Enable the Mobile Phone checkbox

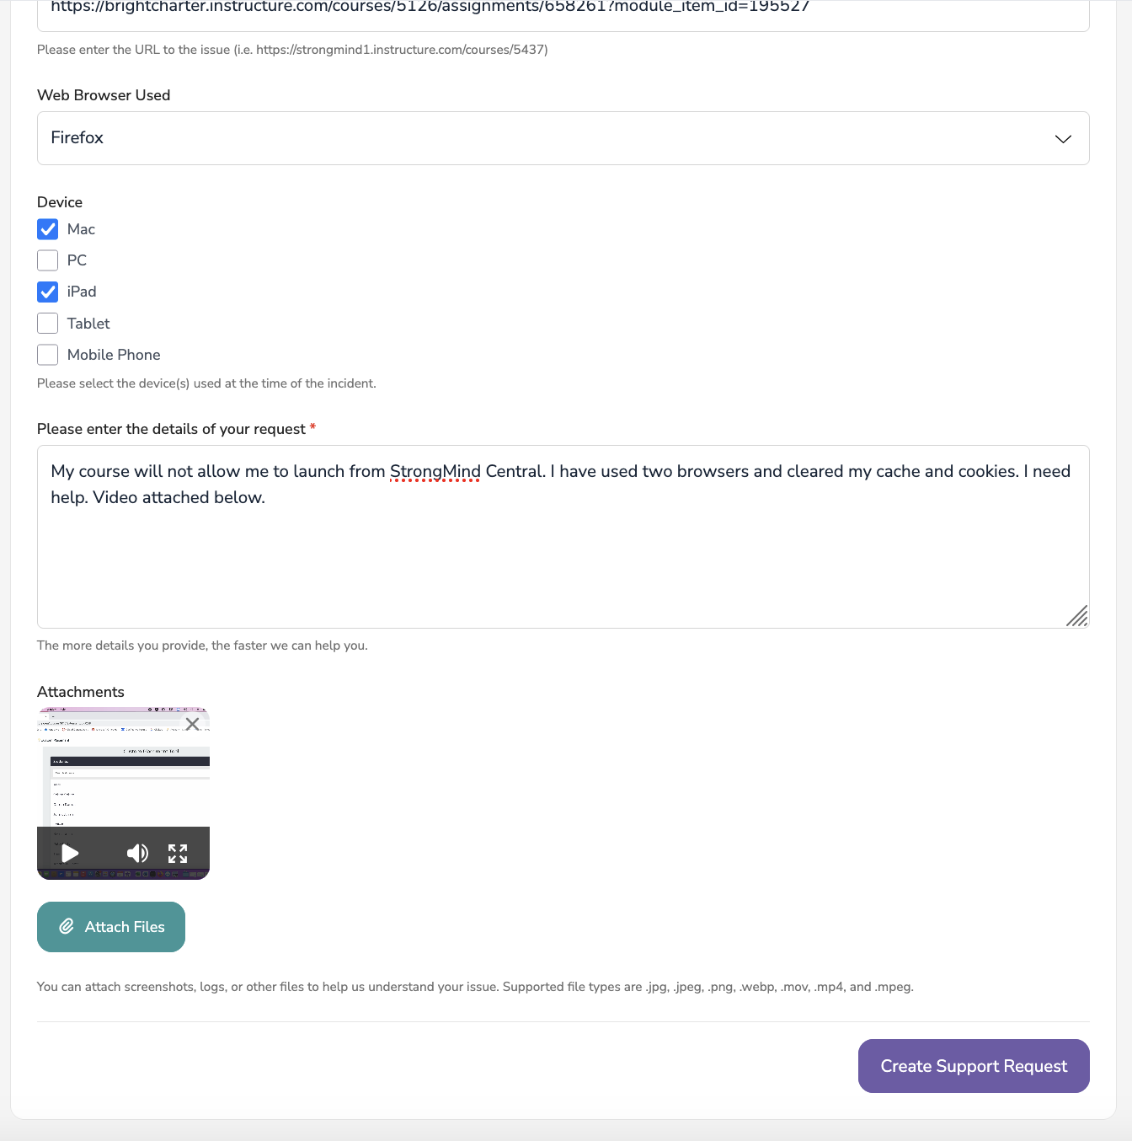[47, 355]
